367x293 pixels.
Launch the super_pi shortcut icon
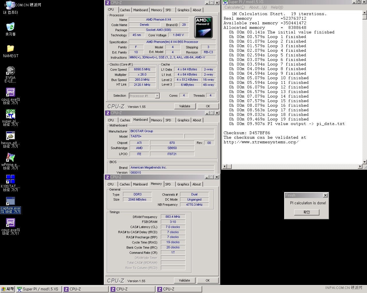[x=10, y=117]
